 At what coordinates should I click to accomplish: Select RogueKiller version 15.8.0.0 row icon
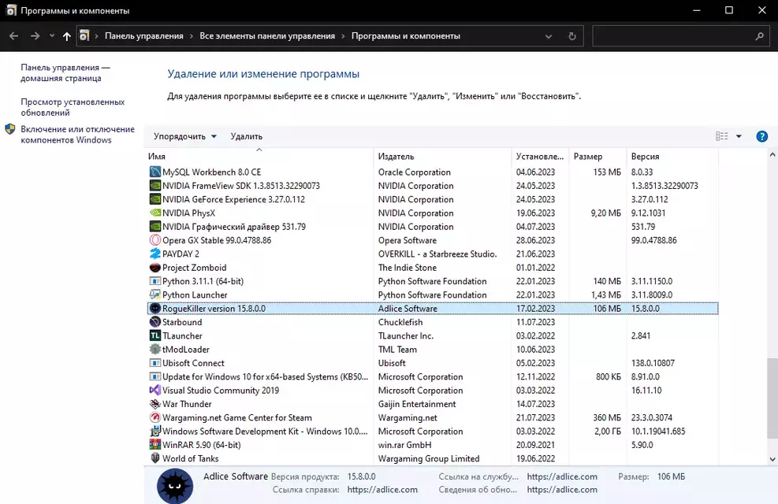point(154,308)
